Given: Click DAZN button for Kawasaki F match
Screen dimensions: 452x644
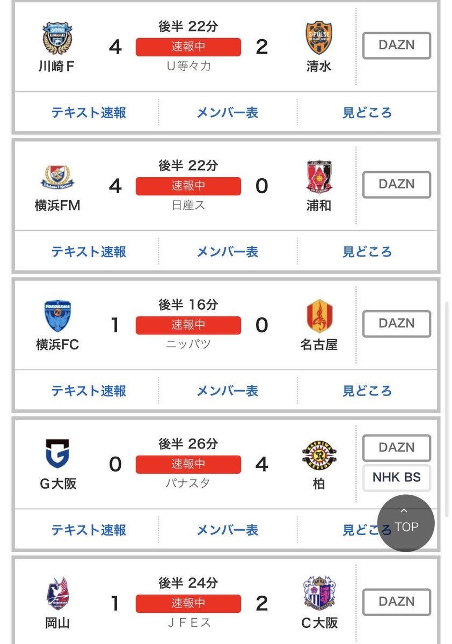Looking at the screenshot, I should (397, 46).
